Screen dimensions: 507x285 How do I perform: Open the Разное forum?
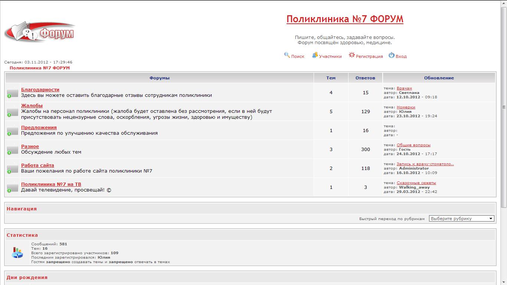click(x=30, y=146)
